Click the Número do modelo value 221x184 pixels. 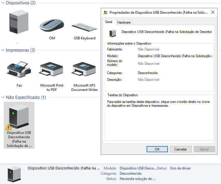pyautogui.click(x=148, y=64)
